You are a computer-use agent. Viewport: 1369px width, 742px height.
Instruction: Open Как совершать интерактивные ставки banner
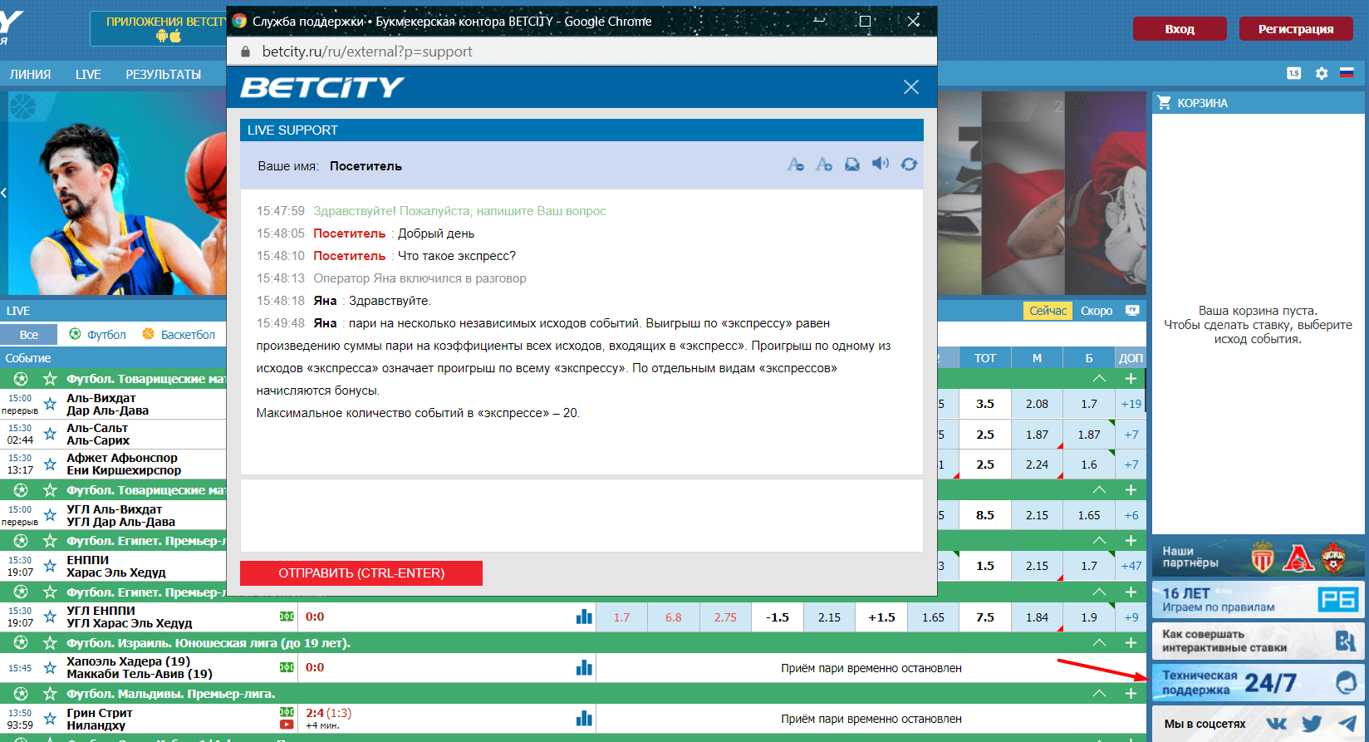(1258, 641)
